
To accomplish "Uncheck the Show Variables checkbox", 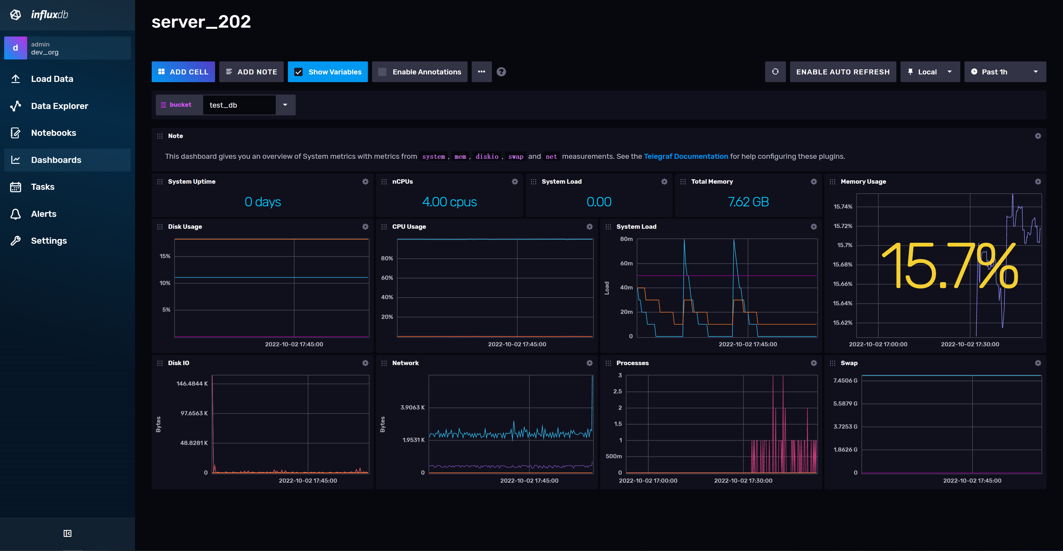I will coord(298,72).
